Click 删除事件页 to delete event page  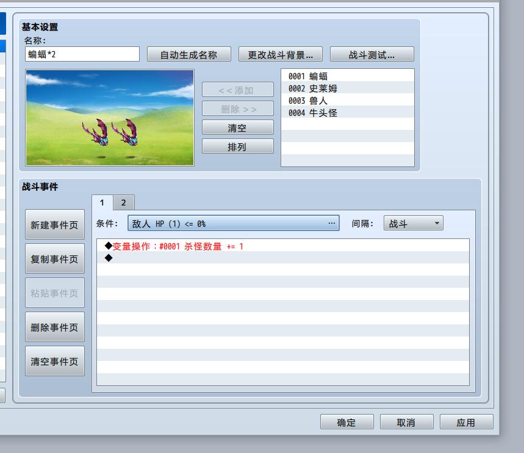pos(55,327)
